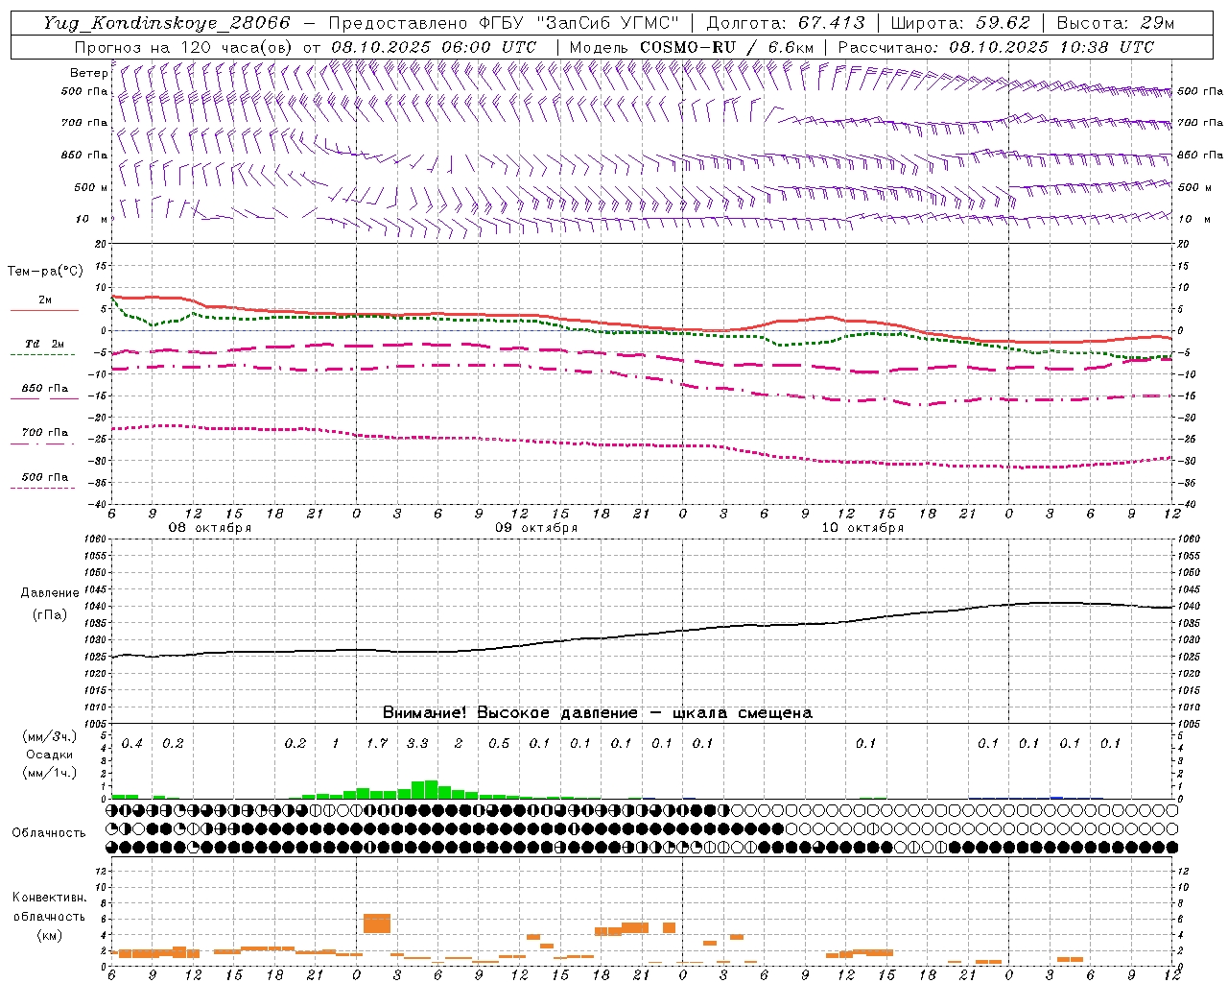Image resolution: width=1228 pixels, height=983 pixels.
Task: Select the Модель COSMO-RU / 6.6км text
Action: pos(692,46)
